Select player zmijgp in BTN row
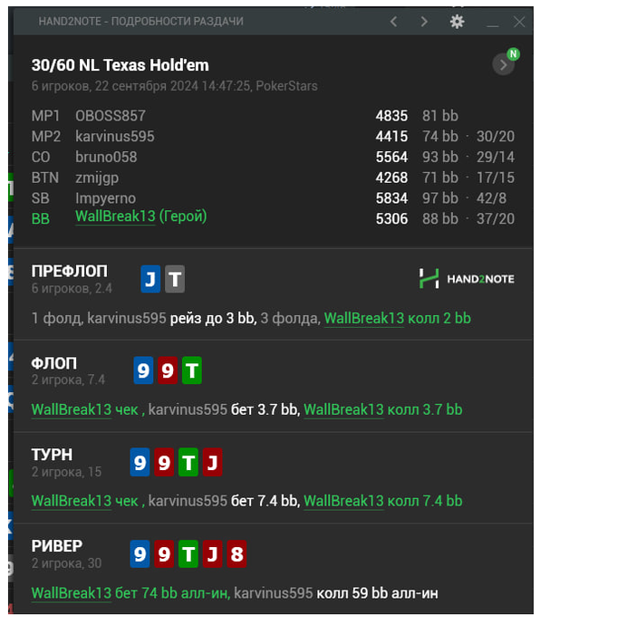This screenshot has width=617, height=634. coord(97,178)
